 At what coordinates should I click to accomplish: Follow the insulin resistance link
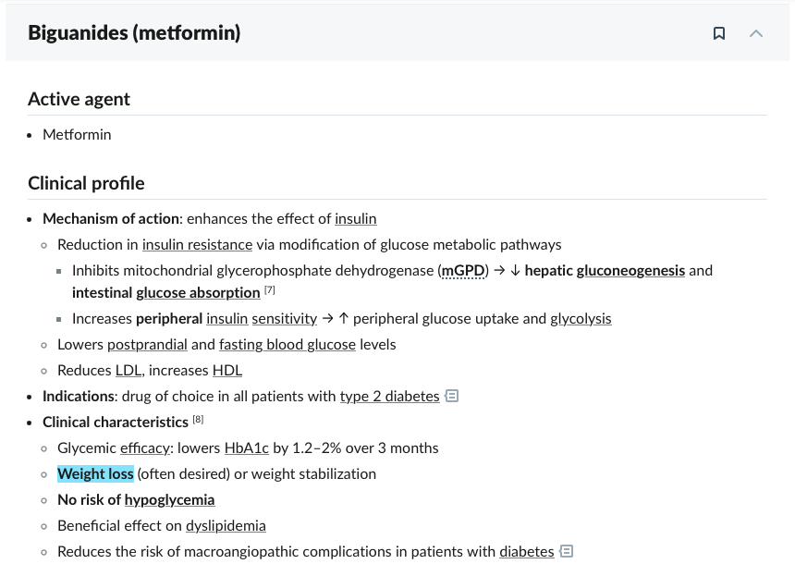(x=197, y=245)
